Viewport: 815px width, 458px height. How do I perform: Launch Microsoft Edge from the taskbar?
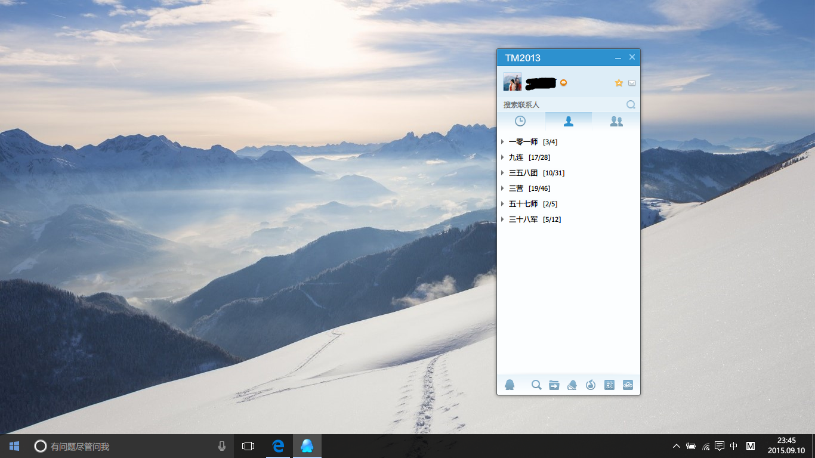278,446
